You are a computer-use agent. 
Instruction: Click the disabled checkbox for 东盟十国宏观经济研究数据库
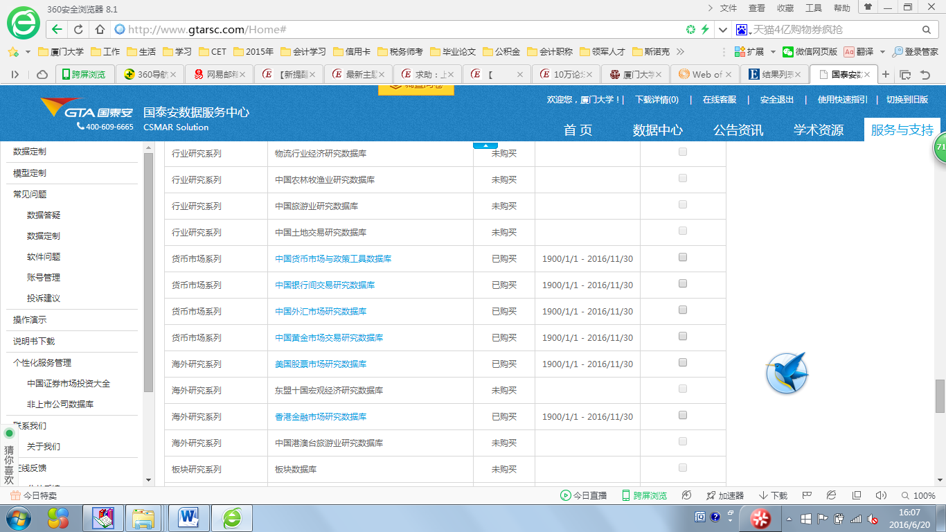coord(683,389)
